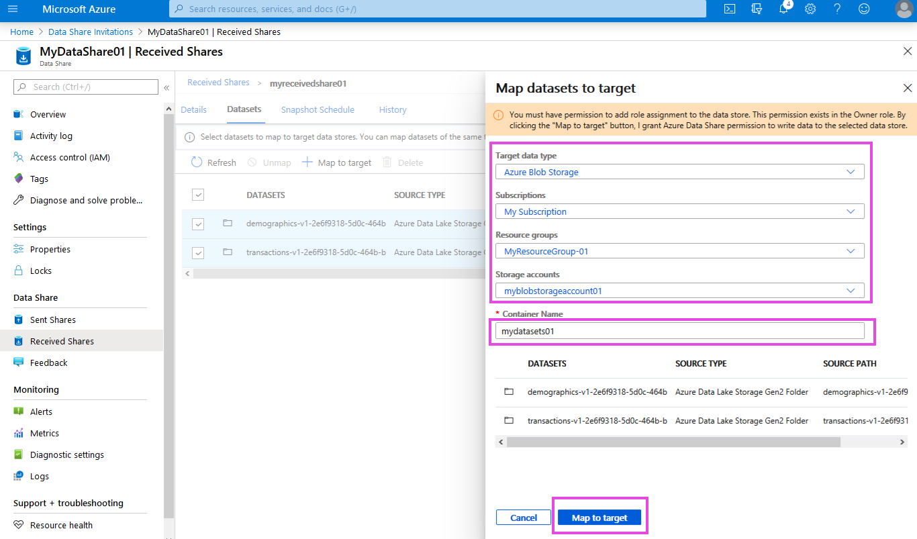
Task: Click the Refresh icon in the toolbar
Action: point(197,162)
